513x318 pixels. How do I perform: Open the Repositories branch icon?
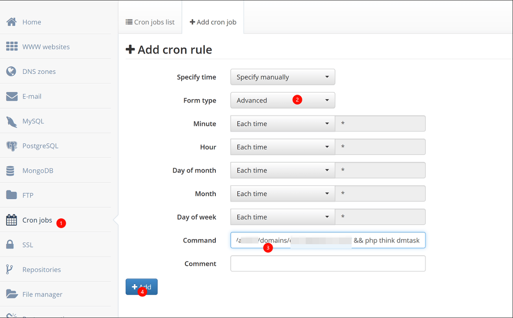(10, 269)
